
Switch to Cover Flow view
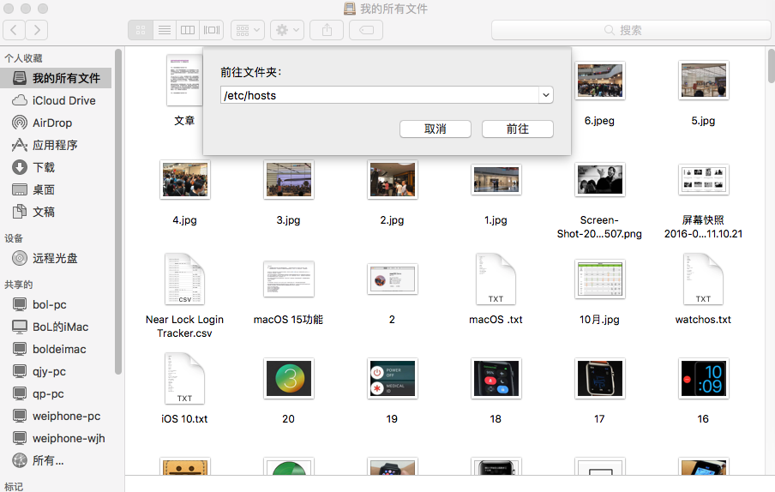[x=212, y=30]
